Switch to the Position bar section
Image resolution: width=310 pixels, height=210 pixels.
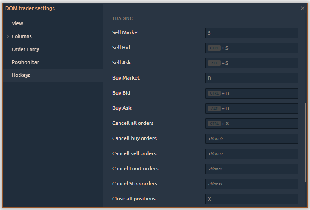point(25,62)
